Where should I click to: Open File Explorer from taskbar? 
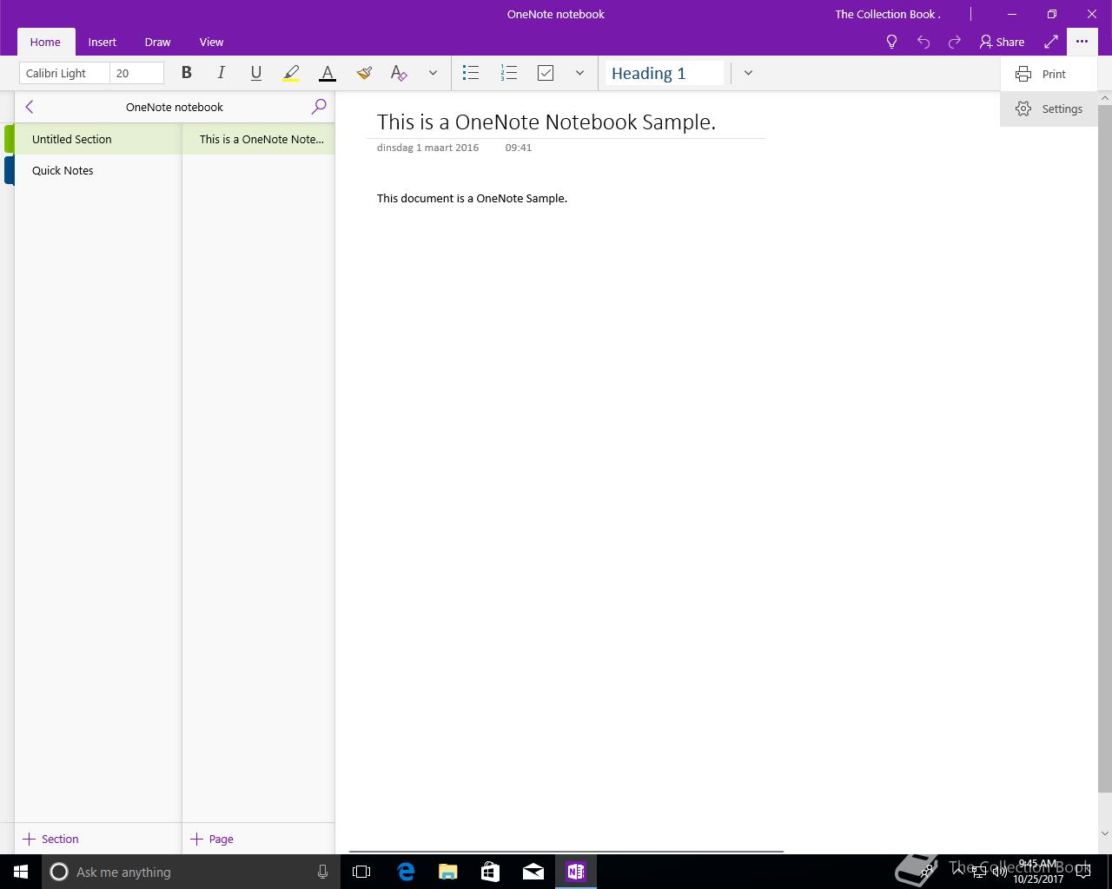(448, 872)
